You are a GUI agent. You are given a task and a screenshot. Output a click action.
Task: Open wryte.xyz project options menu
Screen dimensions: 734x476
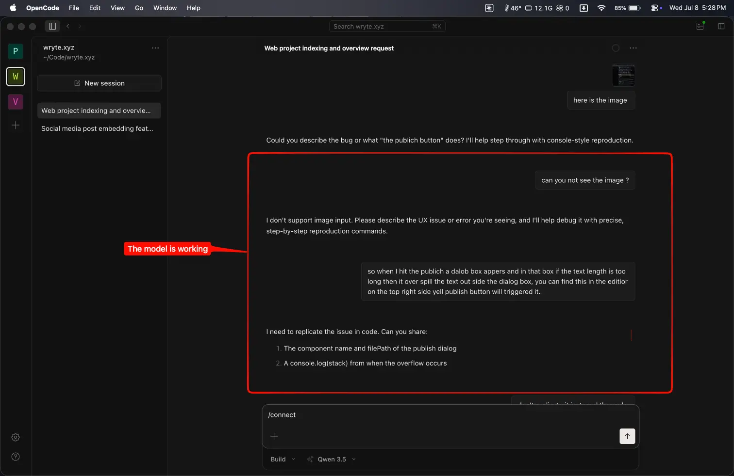(155, 48)
